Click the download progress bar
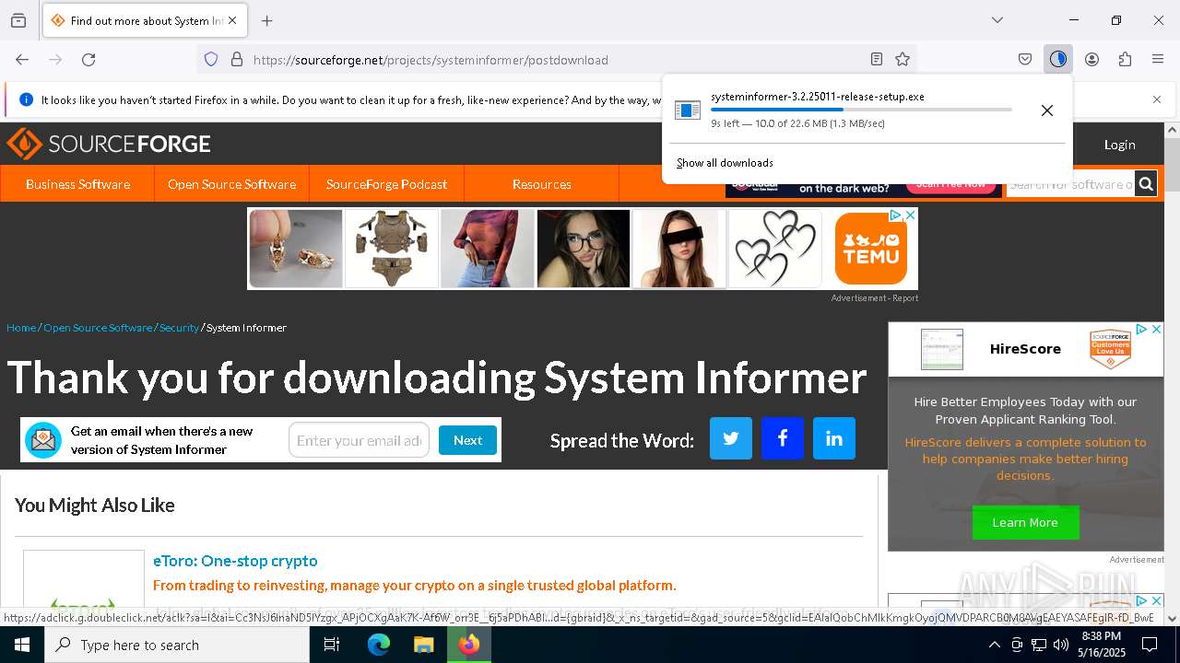The width and height of the screenshot is (1180, 663). coord(861,110)
